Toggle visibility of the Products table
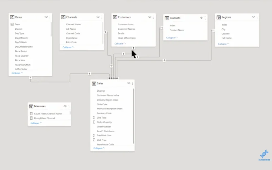 [201, 18]
